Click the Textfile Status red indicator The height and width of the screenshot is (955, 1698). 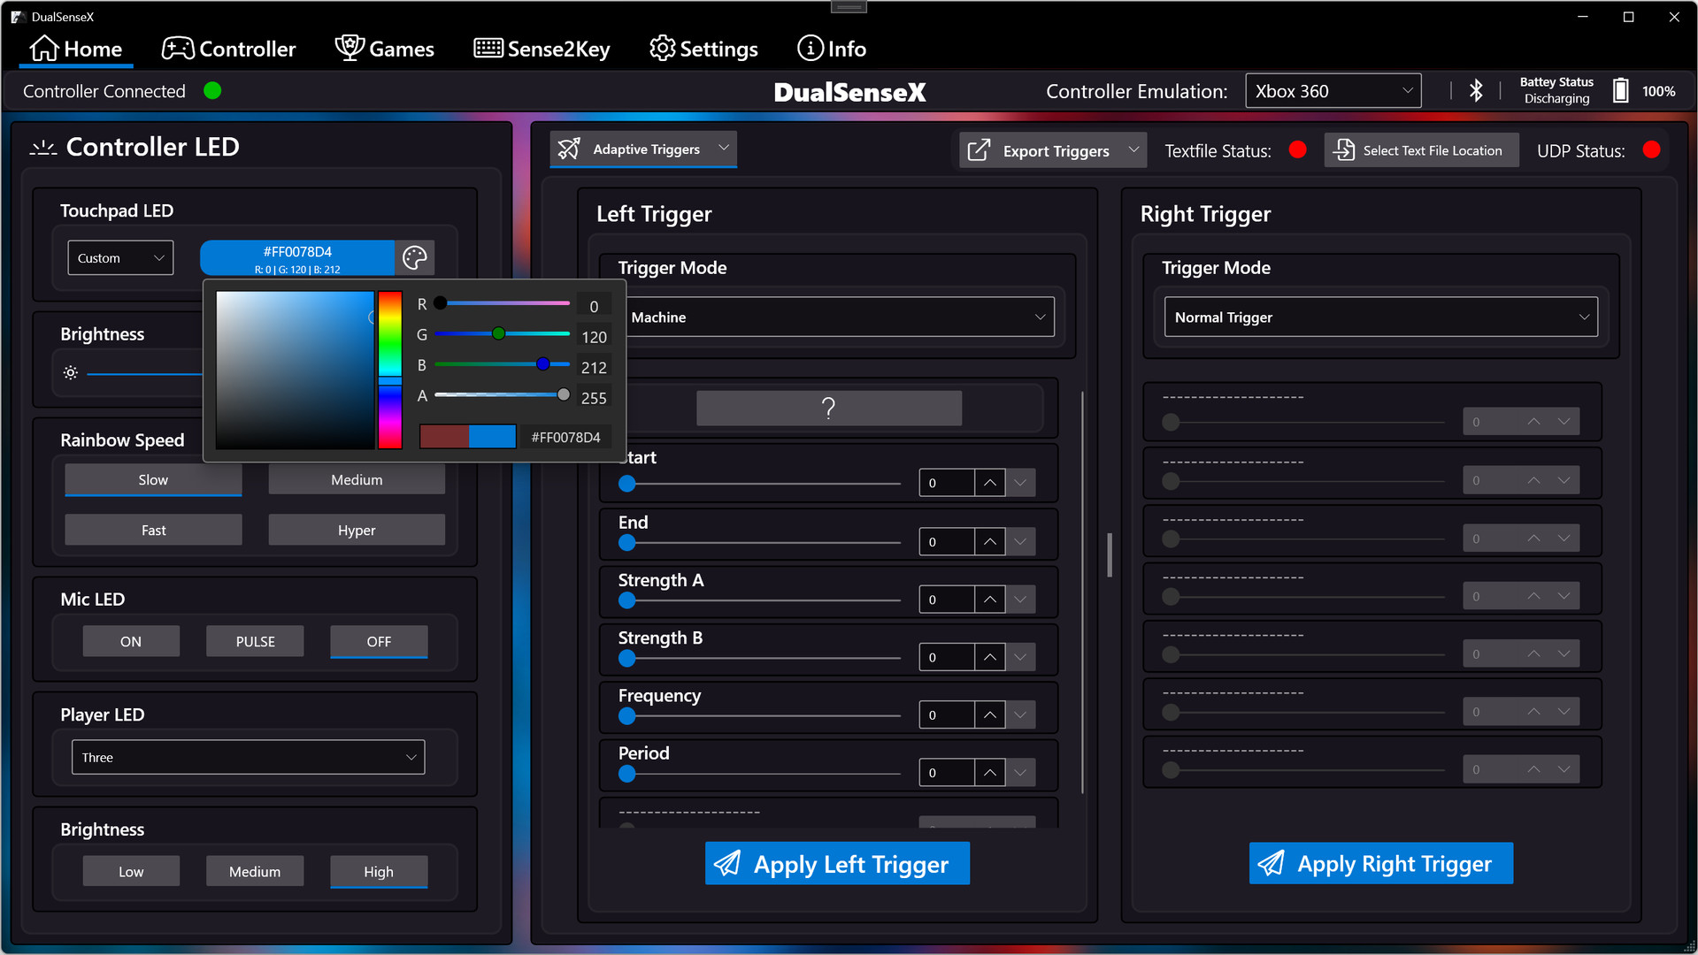1298,150
